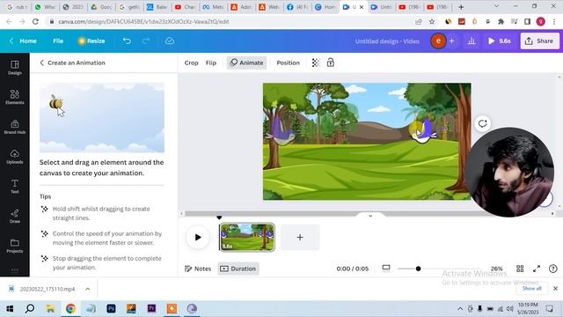
Task: Expand the downloaded mp4 options chevron
Action: click(x=88, y=289)
